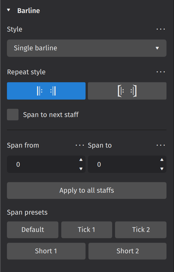
Task: Apply the Tick 2 span preset
Action: (141, 230)
